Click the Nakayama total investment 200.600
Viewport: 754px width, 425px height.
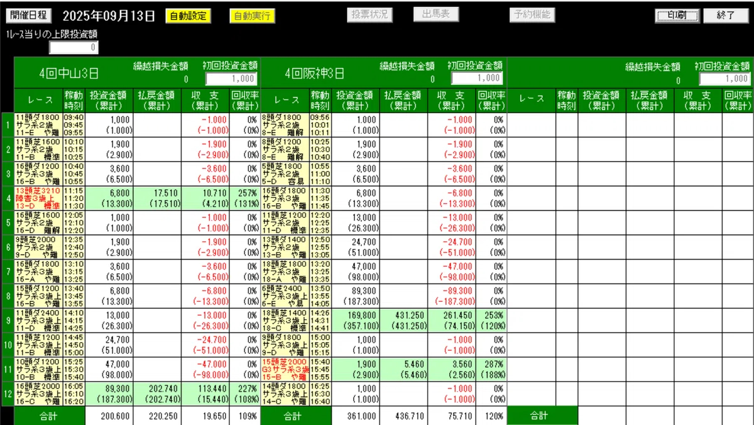114,416
